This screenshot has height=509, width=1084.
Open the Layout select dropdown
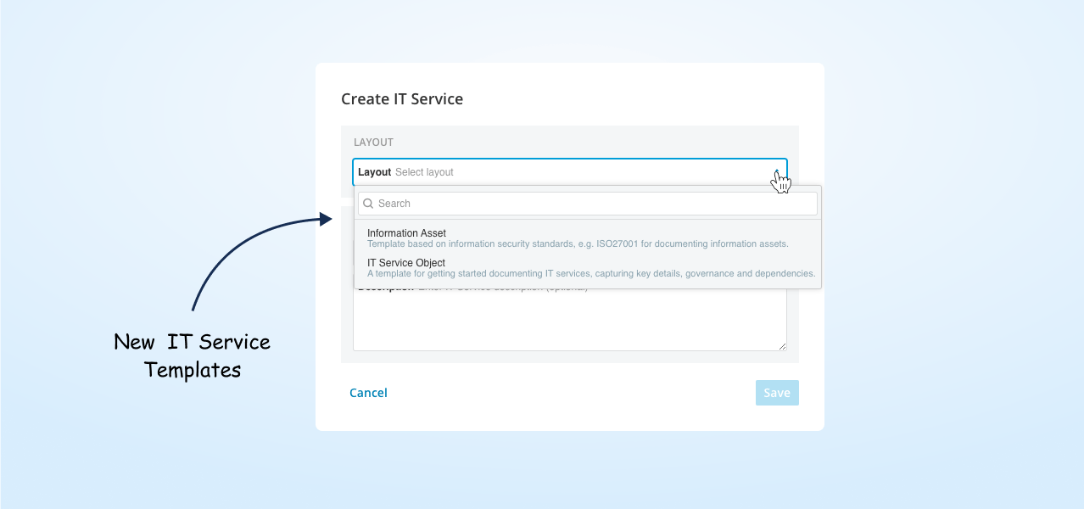pyautogui.click(x=569, y=172)
